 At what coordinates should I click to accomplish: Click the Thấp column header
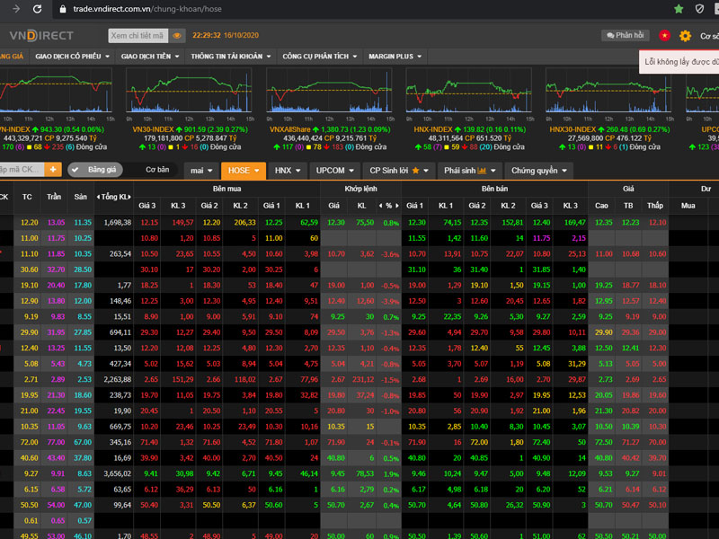click(655, 206)
